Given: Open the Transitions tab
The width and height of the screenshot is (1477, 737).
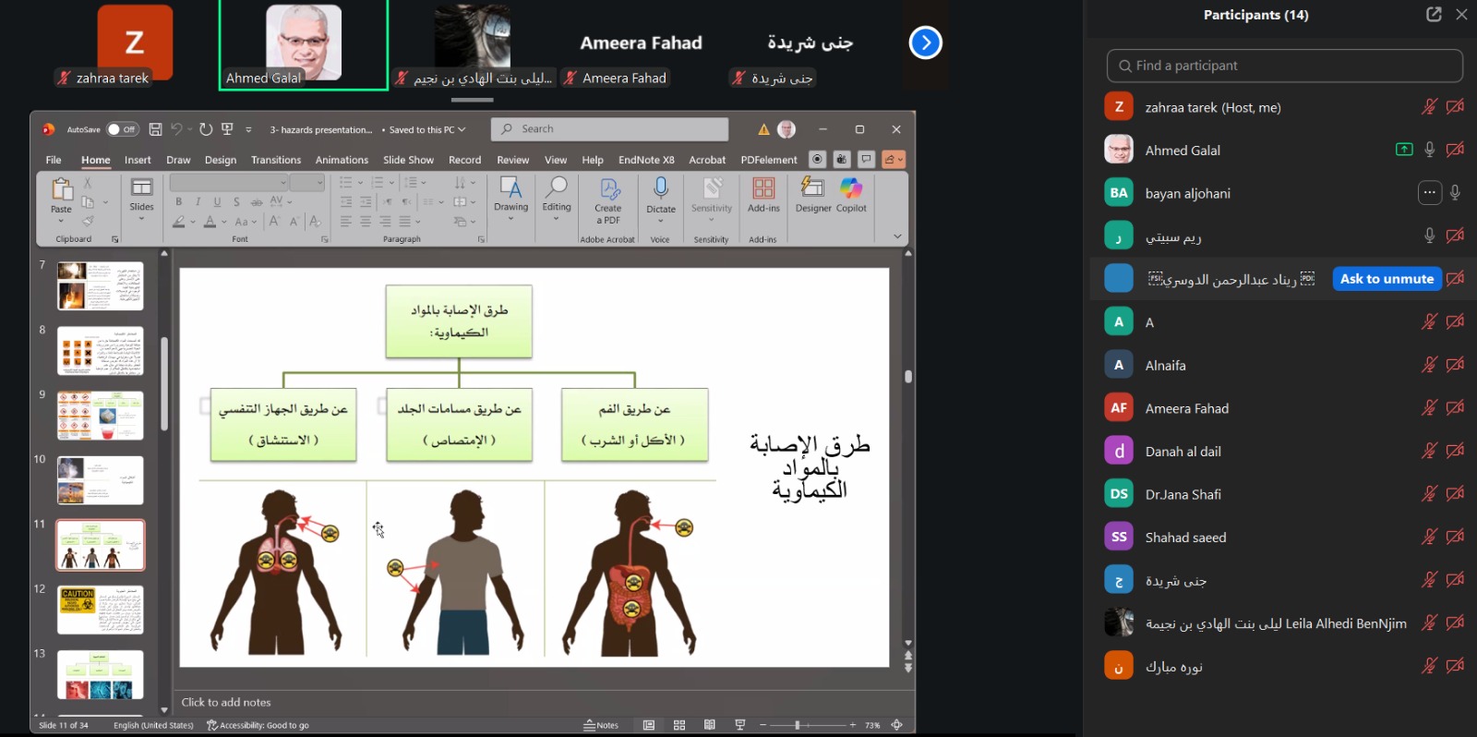Looking at the screenshot, I should coord(276,160).
